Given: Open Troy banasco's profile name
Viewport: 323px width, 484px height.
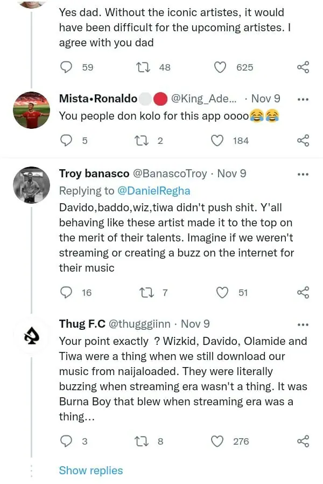Looking at the screenshot, I should [x=94, y=174].
